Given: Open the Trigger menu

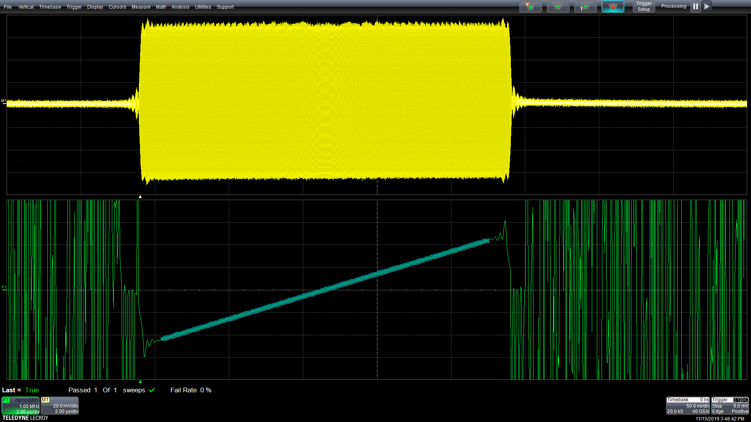Looking at the screenshot, I should [74, 7].
